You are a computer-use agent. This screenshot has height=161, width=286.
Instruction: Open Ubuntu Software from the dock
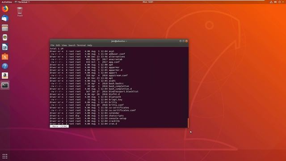coord(5,57)
